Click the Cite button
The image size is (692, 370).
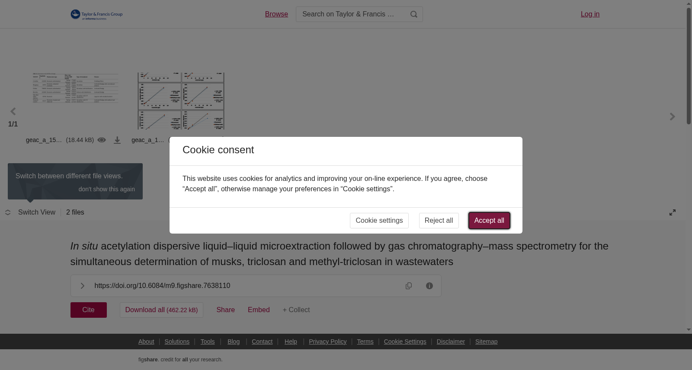(89, 310)
